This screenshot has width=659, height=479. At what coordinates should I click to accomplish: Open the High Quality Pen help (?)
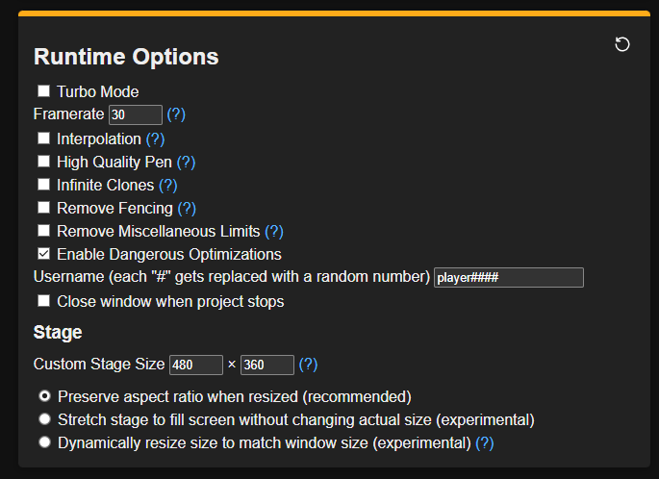(186, 162)
